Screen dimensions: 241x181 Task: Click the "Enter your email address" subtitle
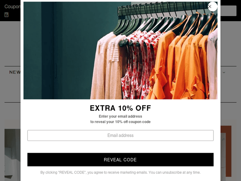tap(121, 116)
